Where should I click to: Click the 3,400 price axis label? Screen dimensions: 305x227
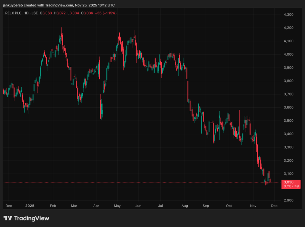click(x=288, y=134)
